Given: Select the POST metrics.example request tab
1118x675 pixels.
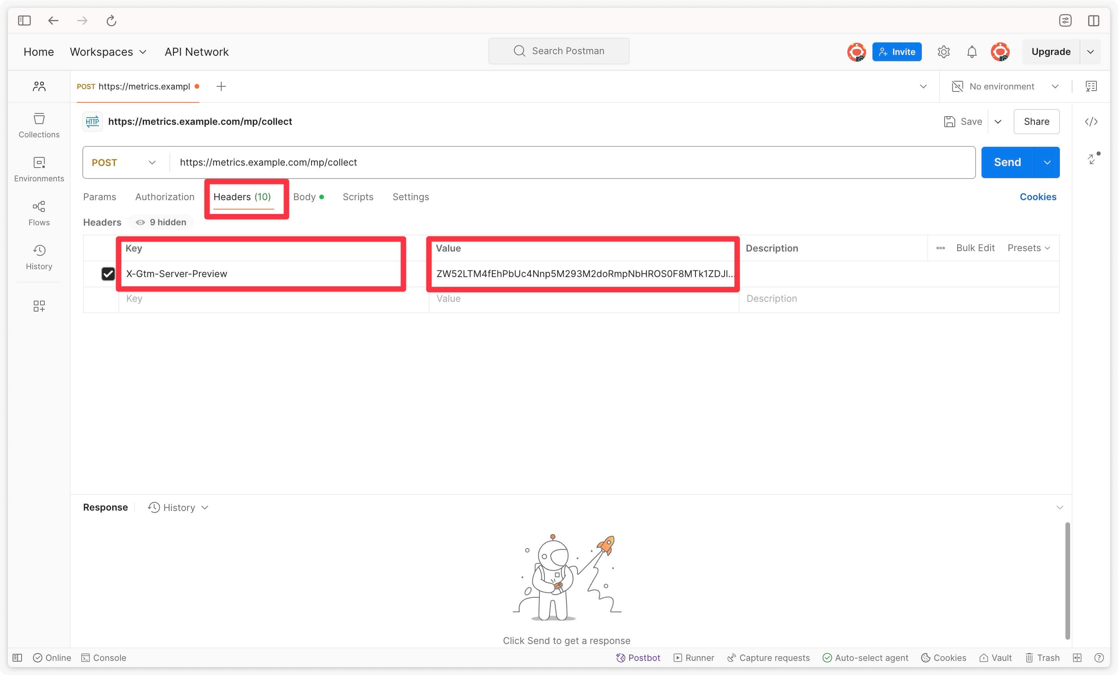Looking at the screenshot, I should pyautogui.click(x=137, y=86).
